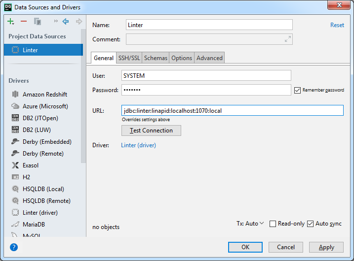Open the Advanced tab
Screen dimensions: 354x261
(x=209, y=58)
